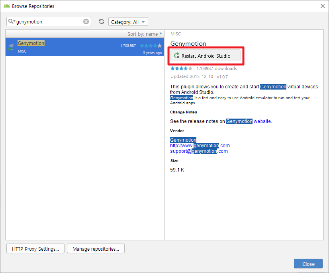
Task: Click the Change Notes heading
Action: click(x=183, y=112)
